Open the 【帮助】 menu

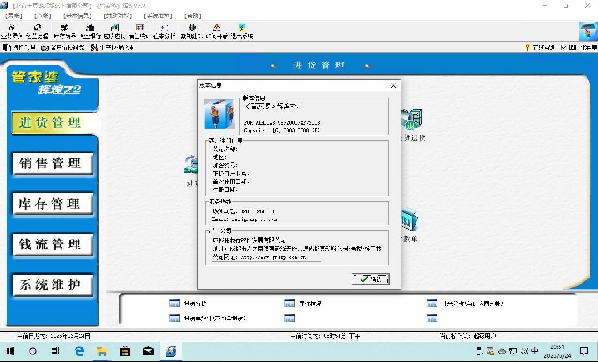click(192, 16)
